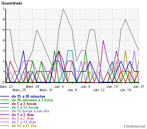Click the 'Jun, 3' date label
The image size is (147, 129).
(x=59, y=87)
